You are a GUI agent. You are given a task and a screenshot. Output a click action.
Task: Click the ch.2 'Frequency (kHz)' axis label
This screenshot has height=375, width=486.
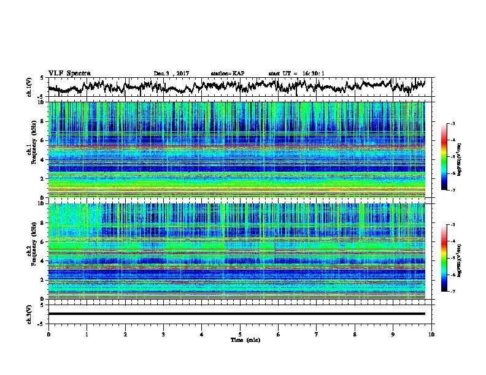tap(34, 244)
